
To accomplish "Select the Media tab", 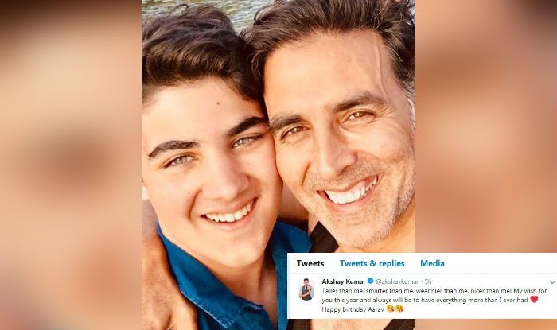I will click(x=432, y=263).
